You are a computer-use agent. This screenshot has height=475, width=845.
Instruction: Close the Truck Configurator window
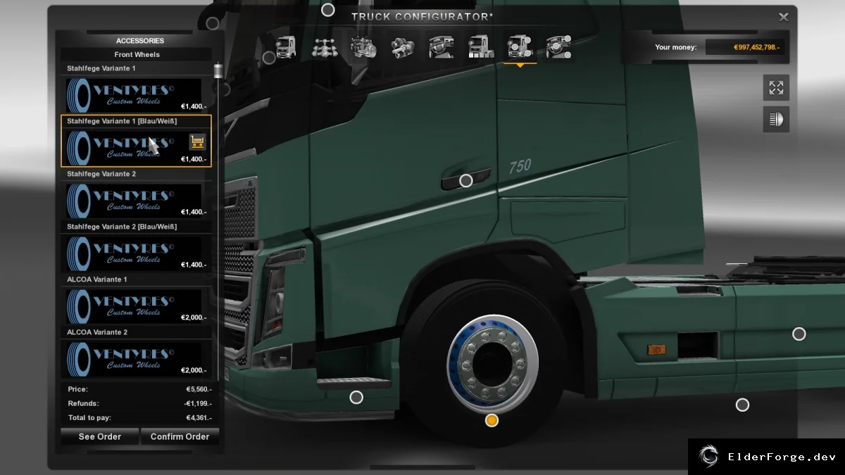coord(784,17)
